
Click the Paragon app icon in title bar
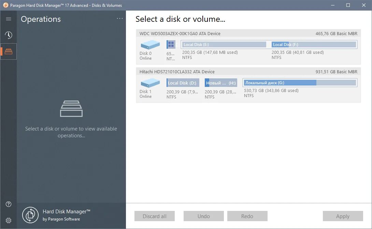tap(6, 5)
